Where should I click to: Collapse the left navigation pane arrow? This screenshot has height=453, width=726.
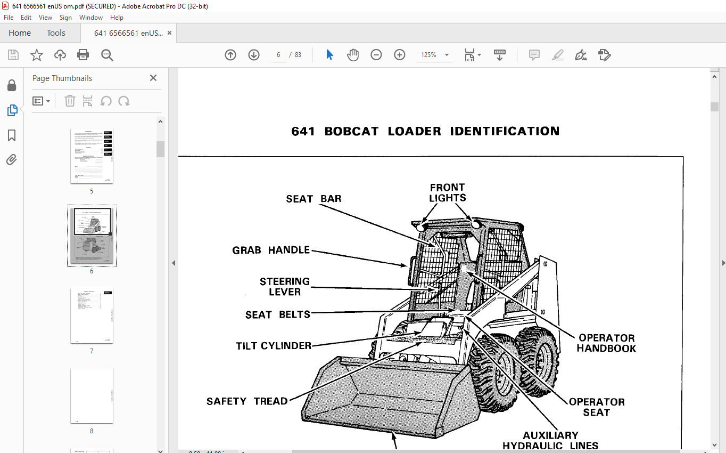click(172, 263)
